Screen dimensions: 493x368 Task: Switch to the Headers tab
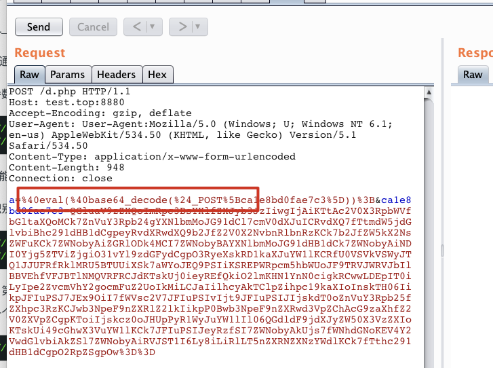tap(117, 75)
